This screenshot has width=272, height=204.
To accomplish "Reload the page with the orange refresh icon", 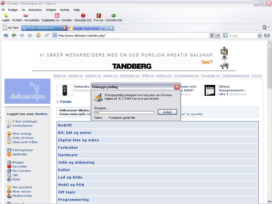I will click(x=38, y=35).
